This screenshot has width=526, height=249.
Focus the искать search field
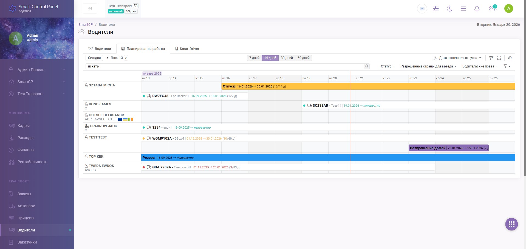pos(225,66)
